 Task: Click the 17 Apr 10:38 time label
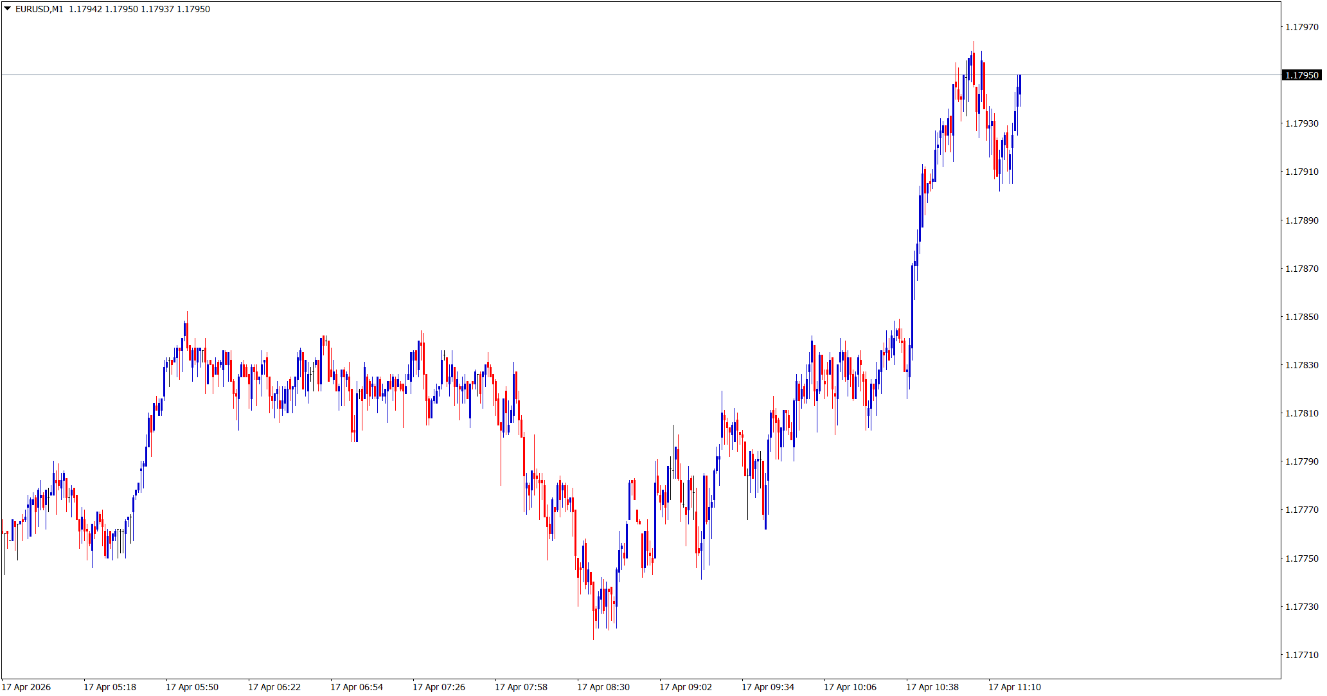(932, 687)
